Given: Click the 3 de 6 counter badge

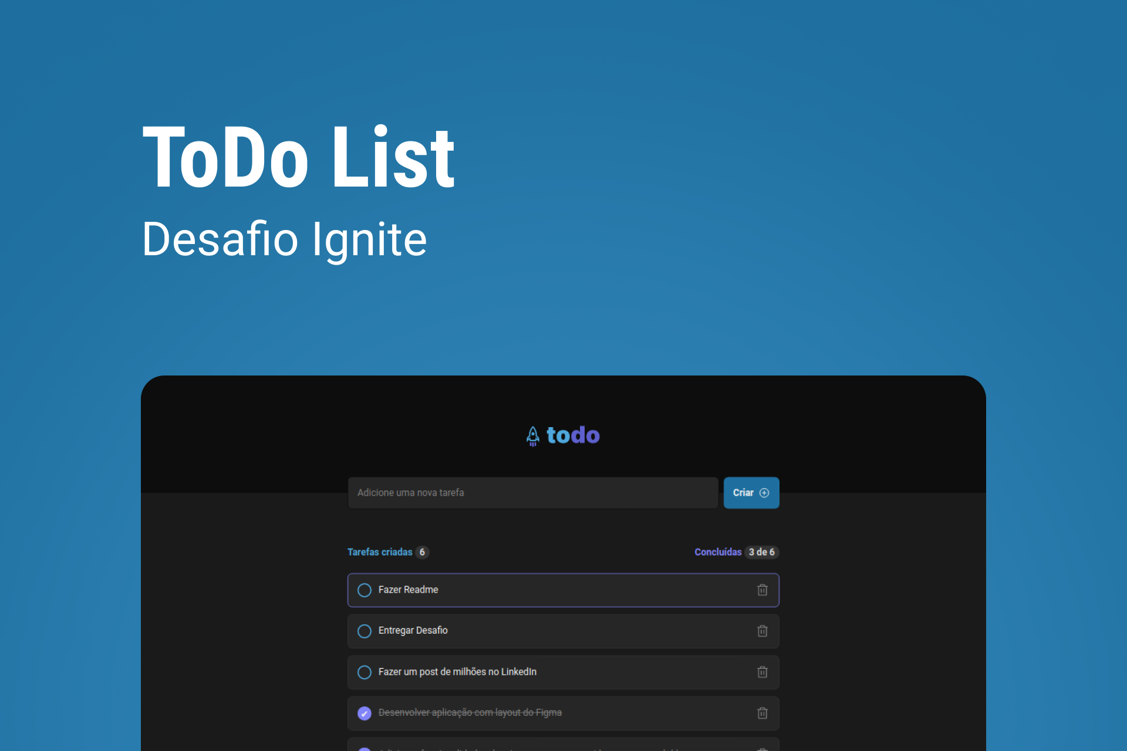Looking at the screenshot, I should (x=761, y=552).
